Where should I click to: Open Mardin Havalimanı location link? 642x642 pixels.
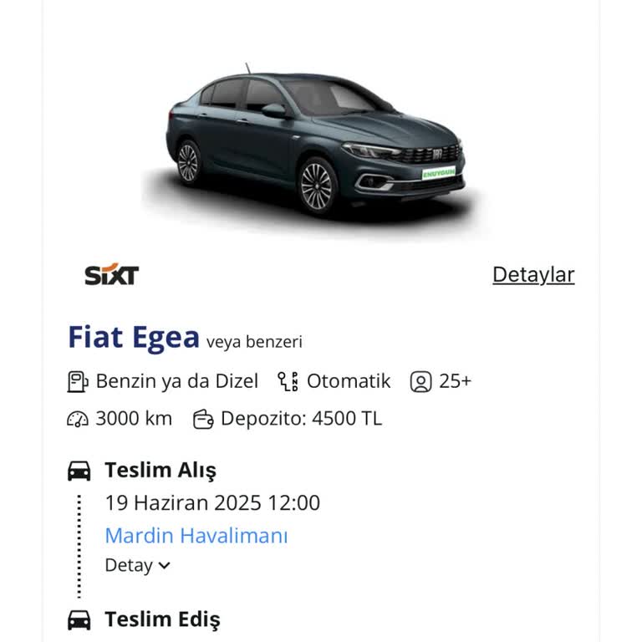(196, 535)
